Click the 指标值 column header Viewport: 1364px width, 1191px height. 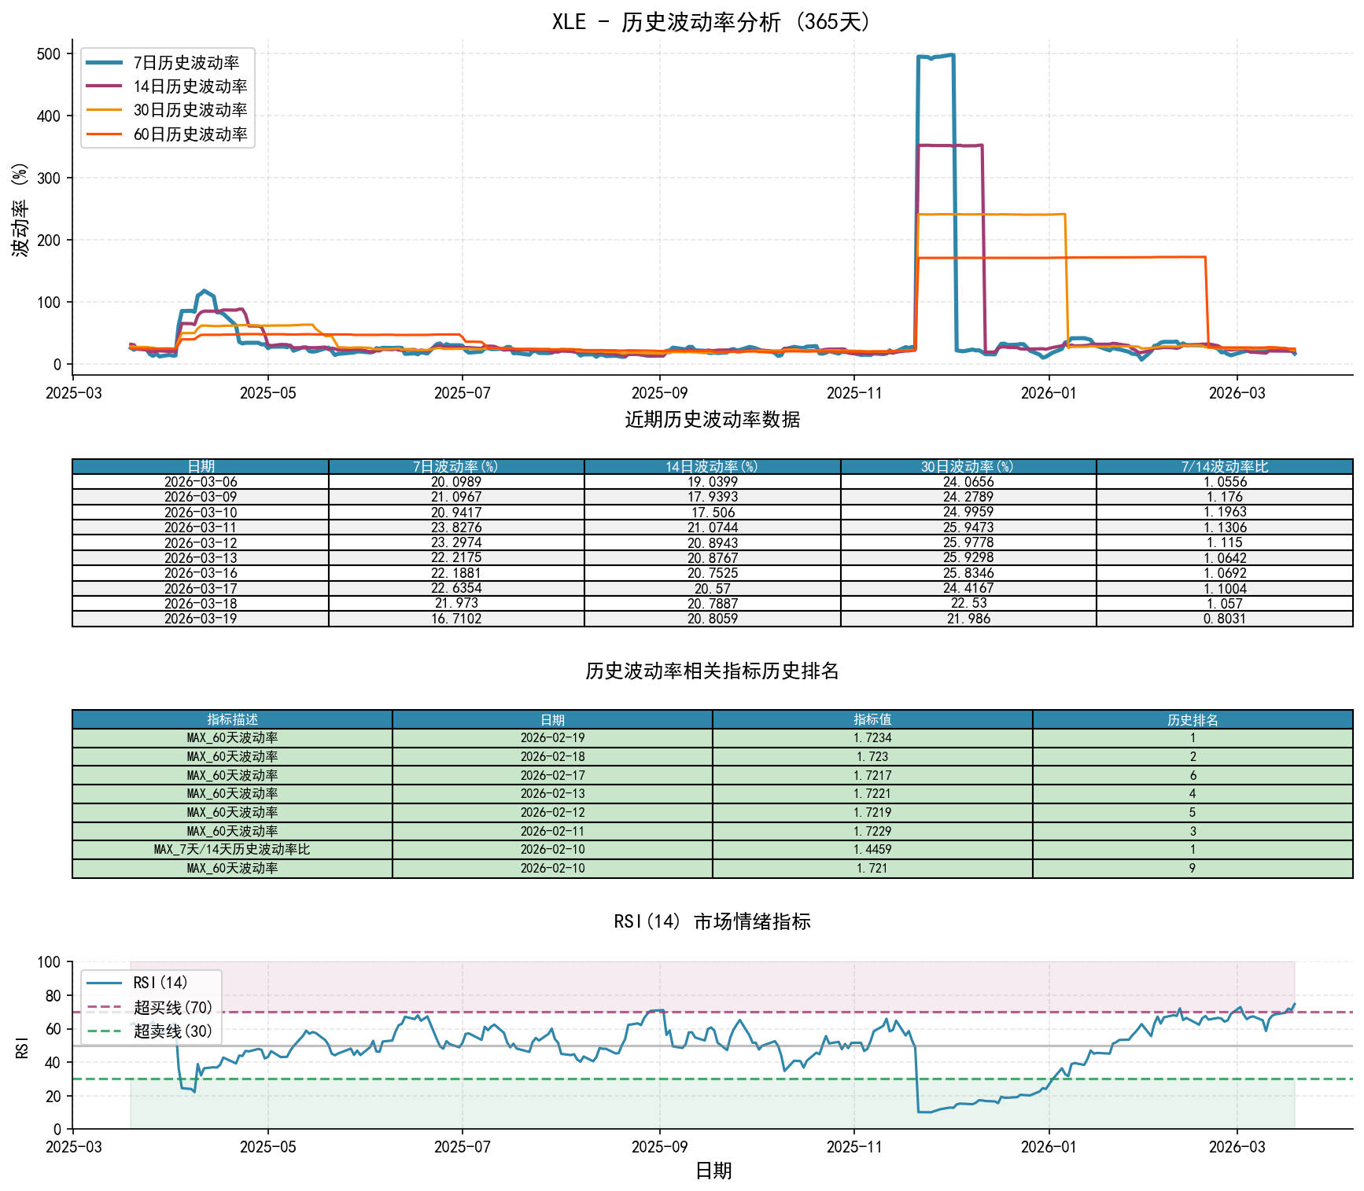coord(872,719)
